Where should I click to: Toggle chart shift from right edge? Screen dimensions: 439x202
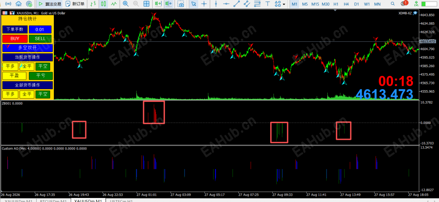click(x=168, y=4)
